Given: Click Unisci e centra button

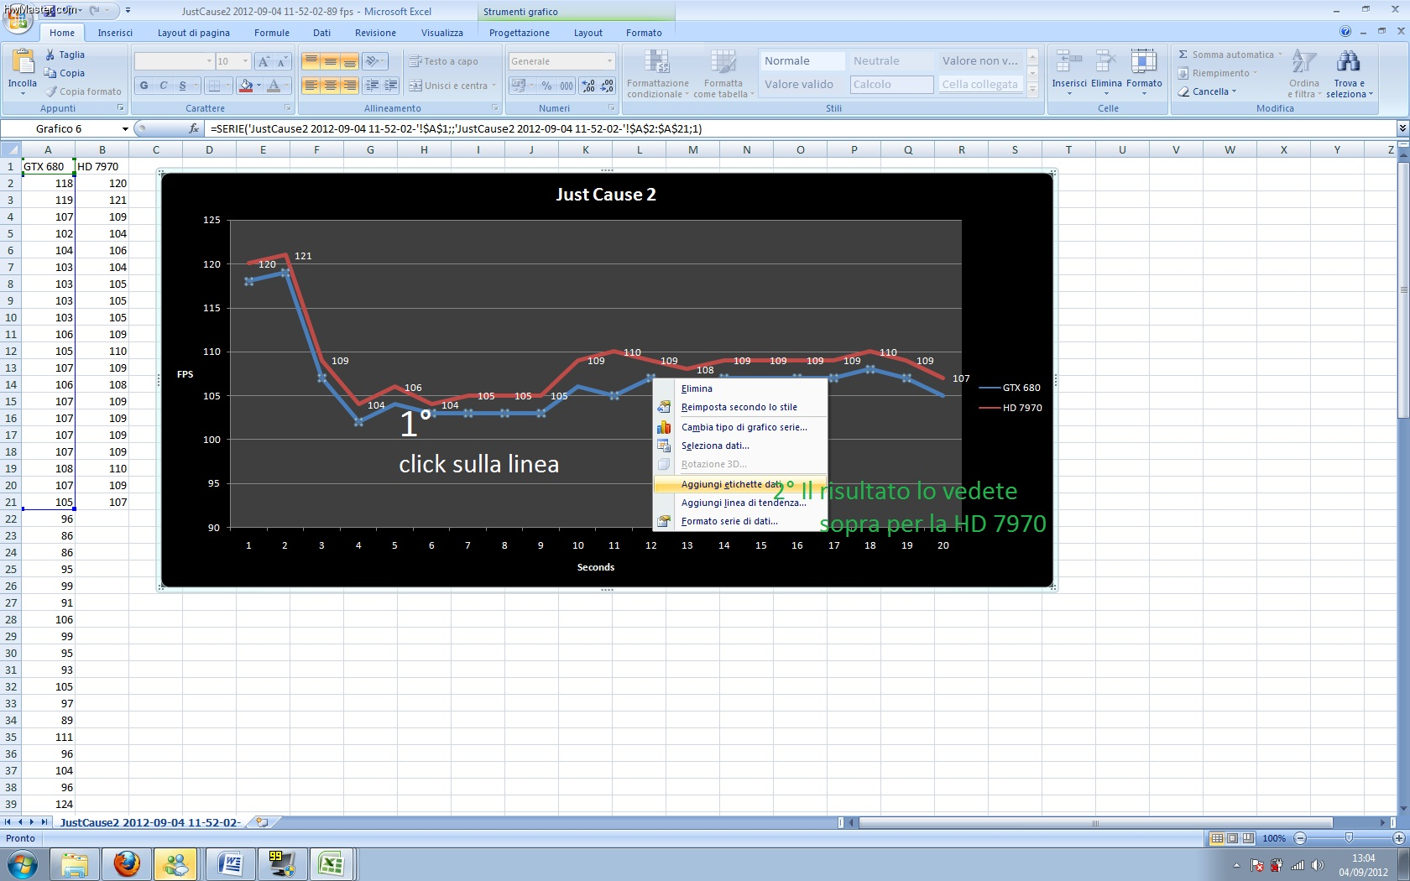Looking at the screenshot, I should 453,86.
